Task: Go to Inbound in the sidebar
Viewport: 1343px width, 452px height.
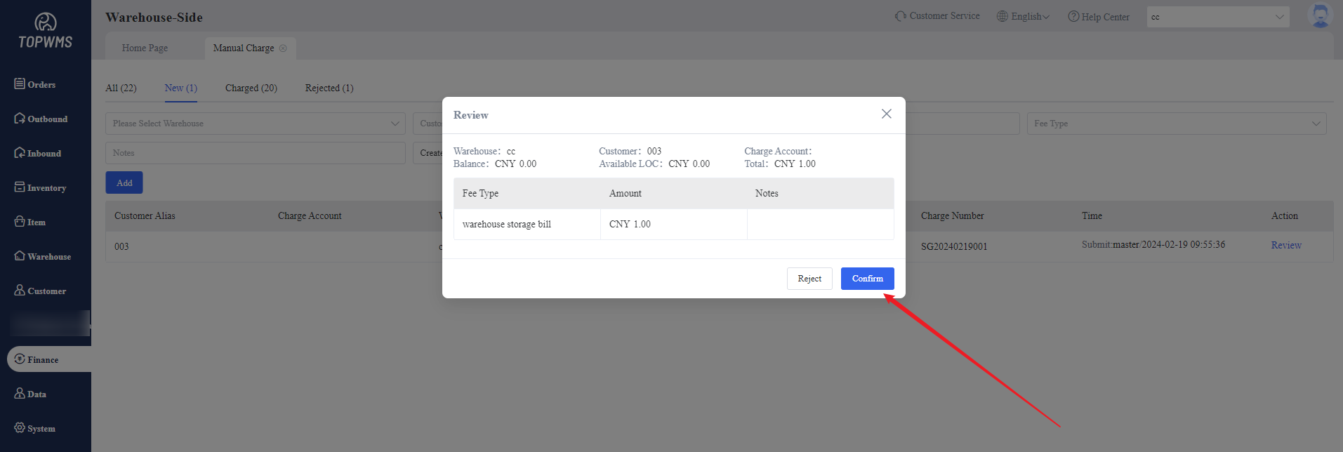Action: point(38,153)
